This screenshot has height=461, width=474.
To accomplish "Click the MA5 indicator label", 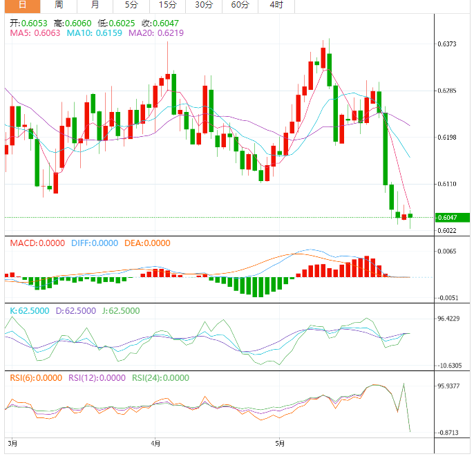I will (35, 32).
